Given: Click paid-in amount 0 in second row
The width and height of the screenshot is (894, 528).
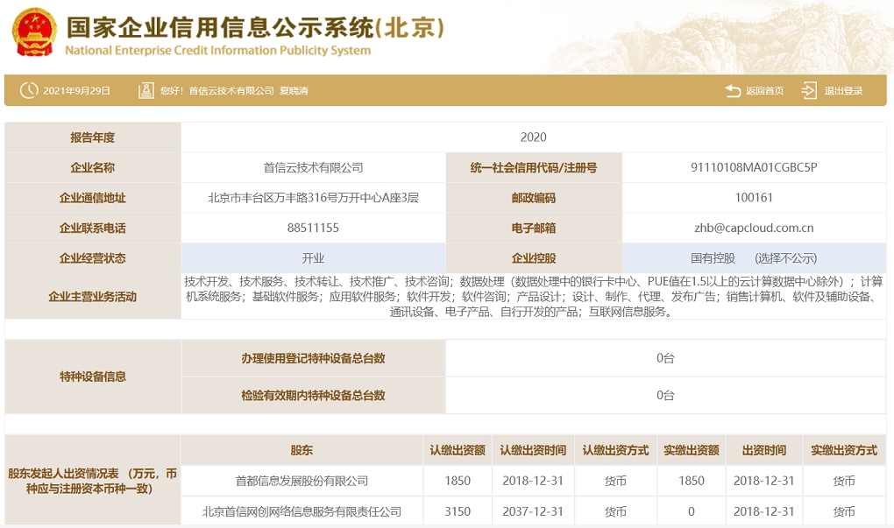Looking at the screenshot, I should pos(691,511).
